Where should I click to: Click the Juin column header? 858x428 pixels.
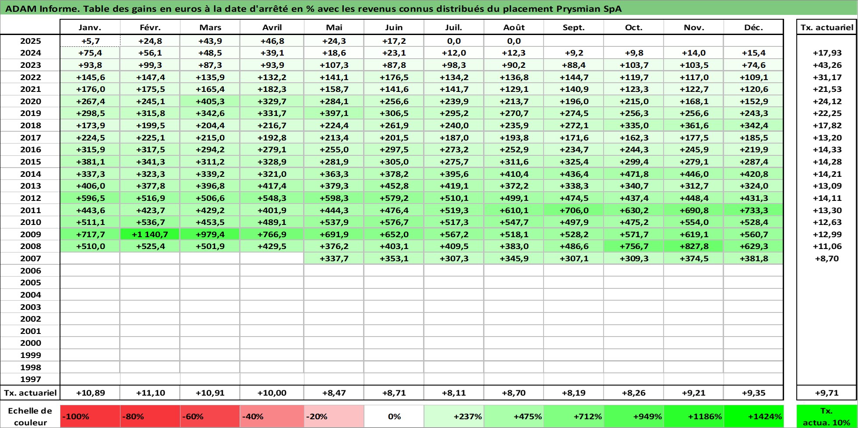tap(394, 27)
